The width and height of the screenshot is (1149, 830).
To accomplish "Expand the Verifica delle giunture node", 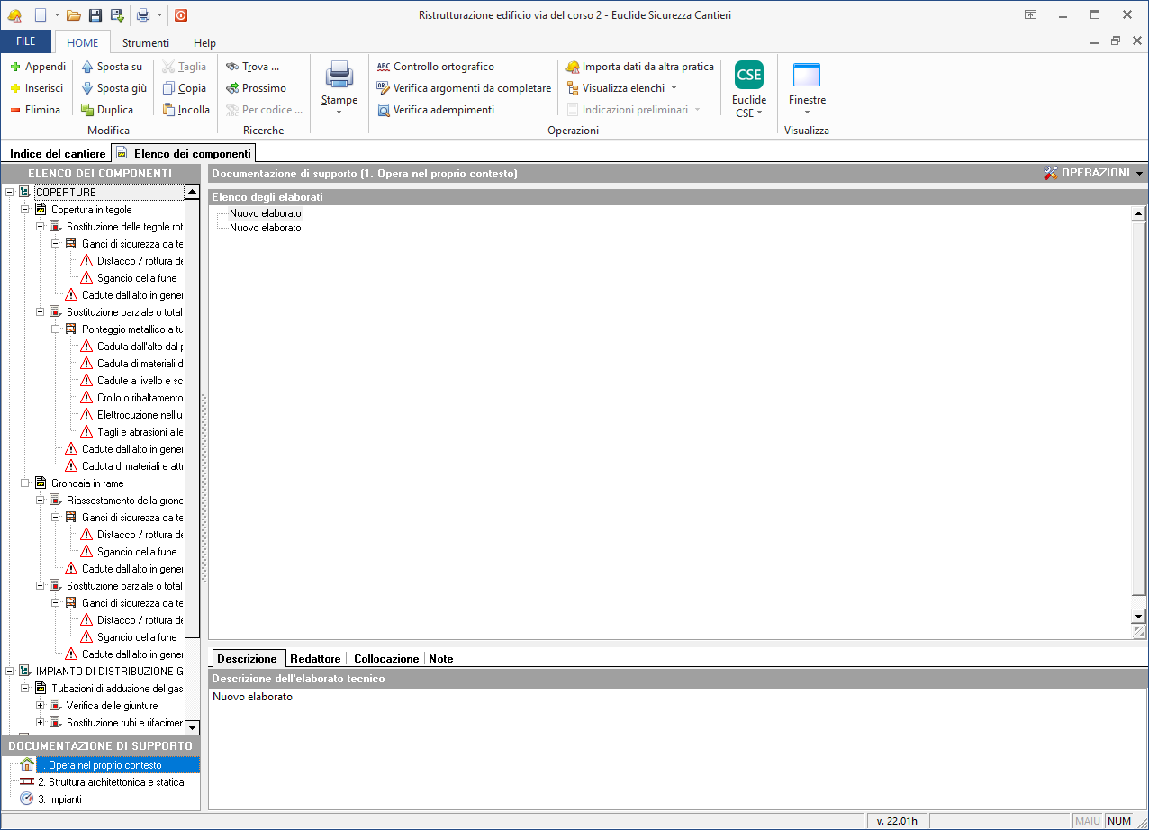I will [x=41, y=706].
